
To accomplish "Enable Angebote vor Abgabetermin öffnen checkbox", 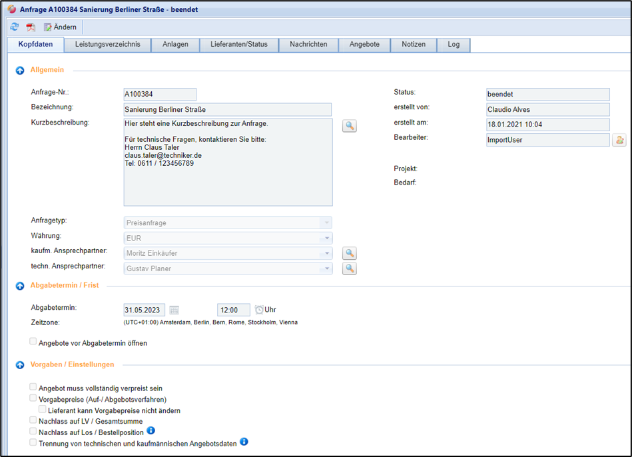I will [34, 342].
